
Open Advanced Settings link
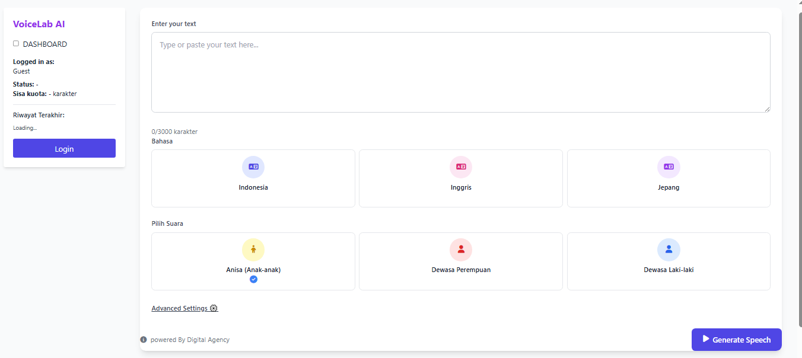tap(184, 308)
